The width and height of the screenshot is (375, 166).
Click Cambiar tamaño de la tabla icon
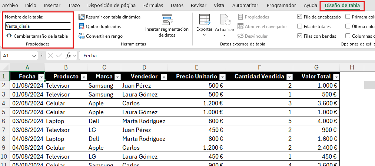click(9, 36)
